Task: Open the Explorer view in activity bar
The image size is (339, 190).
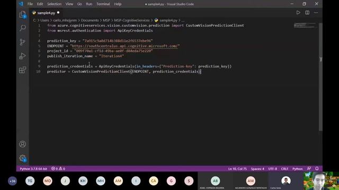Action: tap(22, 14)
